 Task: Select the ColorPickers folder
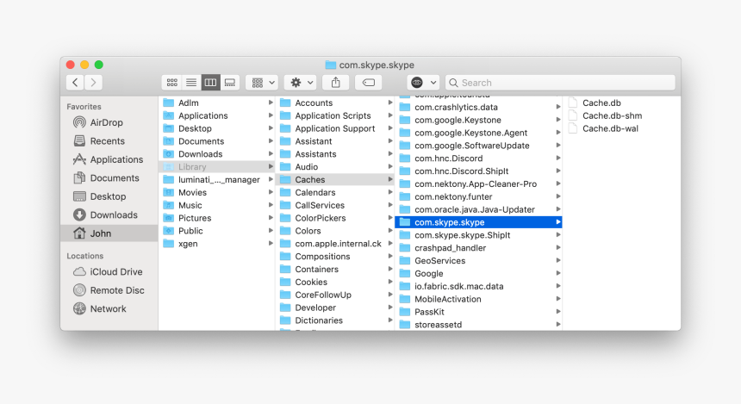(335, 218)
